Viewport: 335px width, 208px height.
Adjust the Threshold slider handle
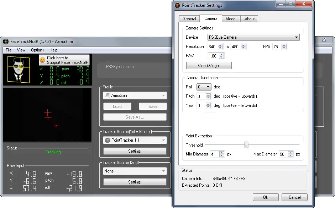tap(246, 145)
